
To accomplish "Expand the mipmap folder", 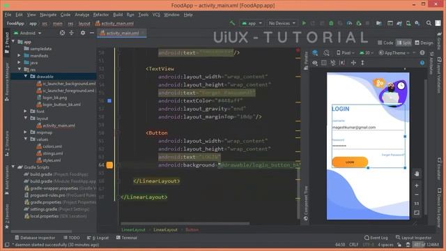I will coord(26,132).
